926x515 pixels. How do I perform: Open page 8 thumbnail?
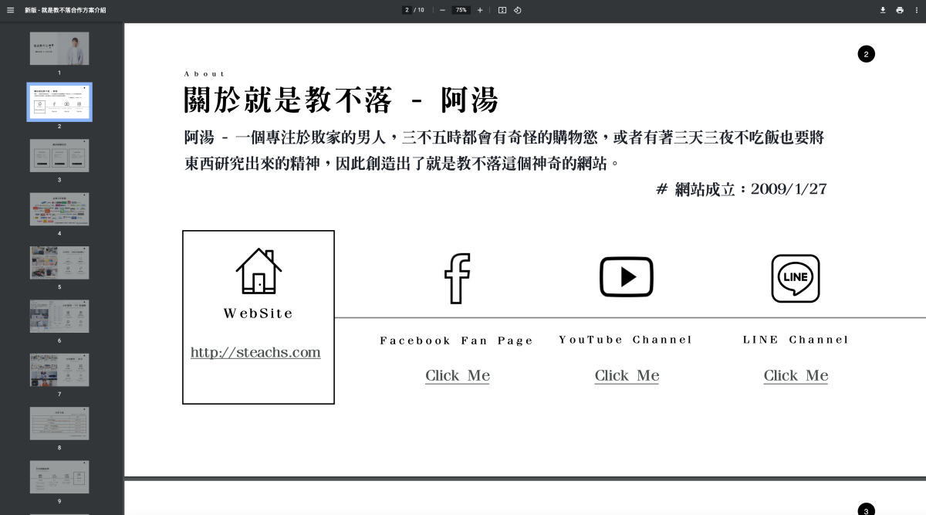59,423
